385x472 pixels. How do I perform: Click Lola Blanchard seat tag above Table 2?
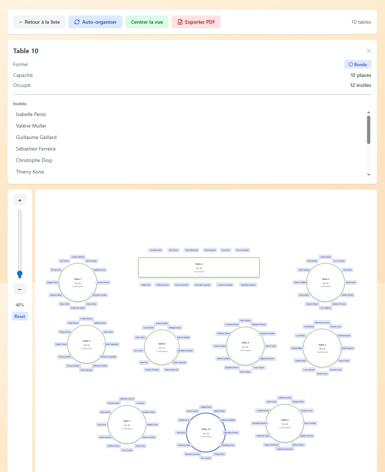156,250
